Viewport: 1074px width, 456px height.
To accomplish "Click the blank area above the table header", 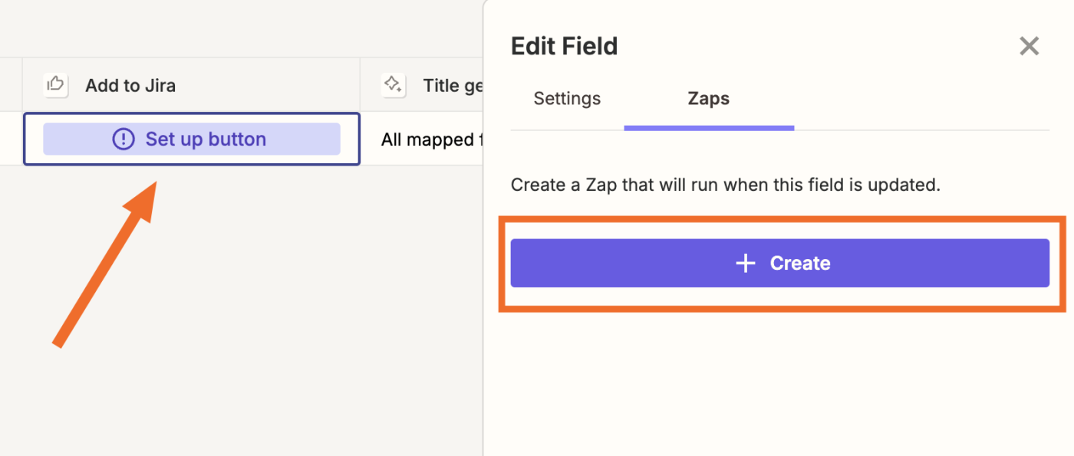I will click(x=230, y=27).
